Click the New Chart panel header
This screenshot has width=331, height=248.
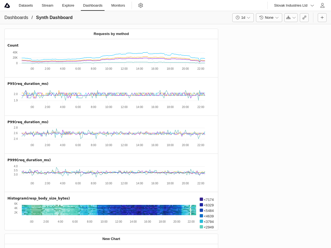[111, 239]
